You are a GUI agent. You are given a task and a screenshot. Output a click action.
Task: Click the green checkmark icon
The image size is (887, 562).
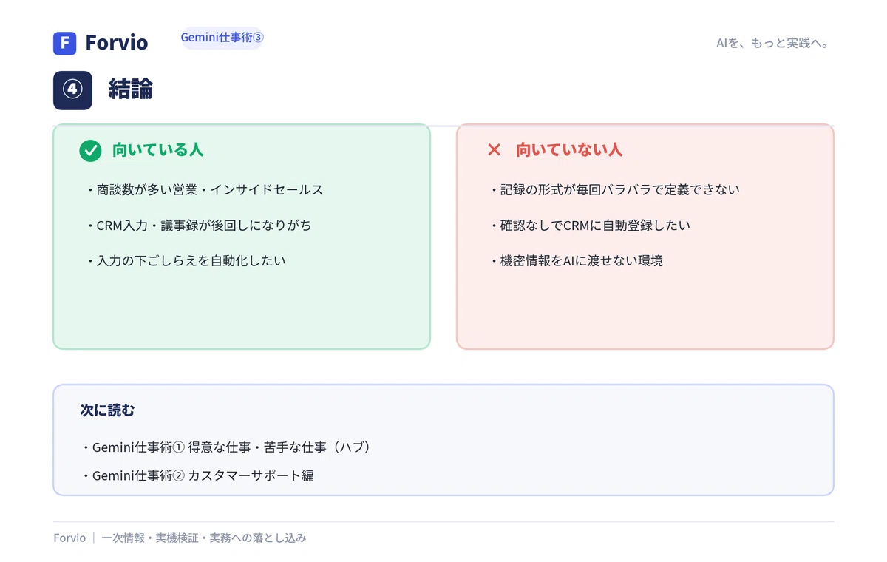point(90,151)
